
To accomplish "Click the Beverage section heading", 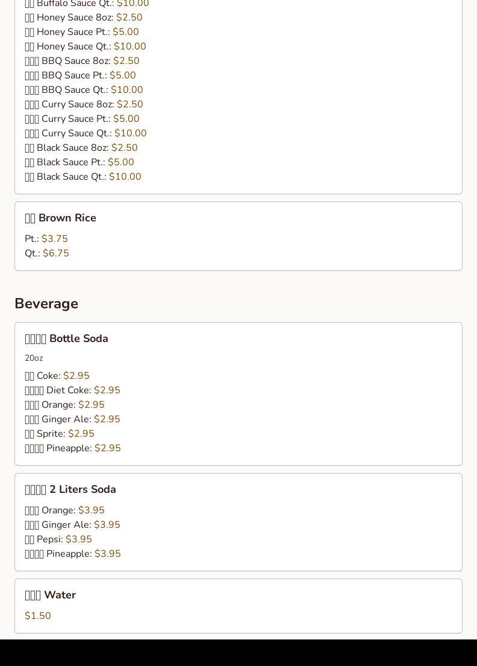I will point(46,303).
